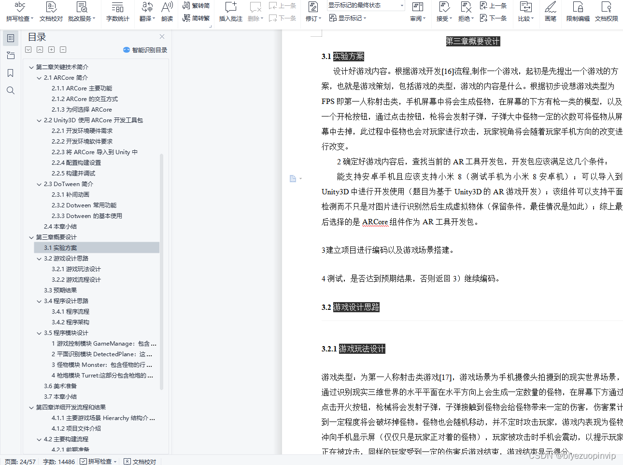
Task: Jump to 2.2.4 配置构建设置
Action: (x=76, y=163)
